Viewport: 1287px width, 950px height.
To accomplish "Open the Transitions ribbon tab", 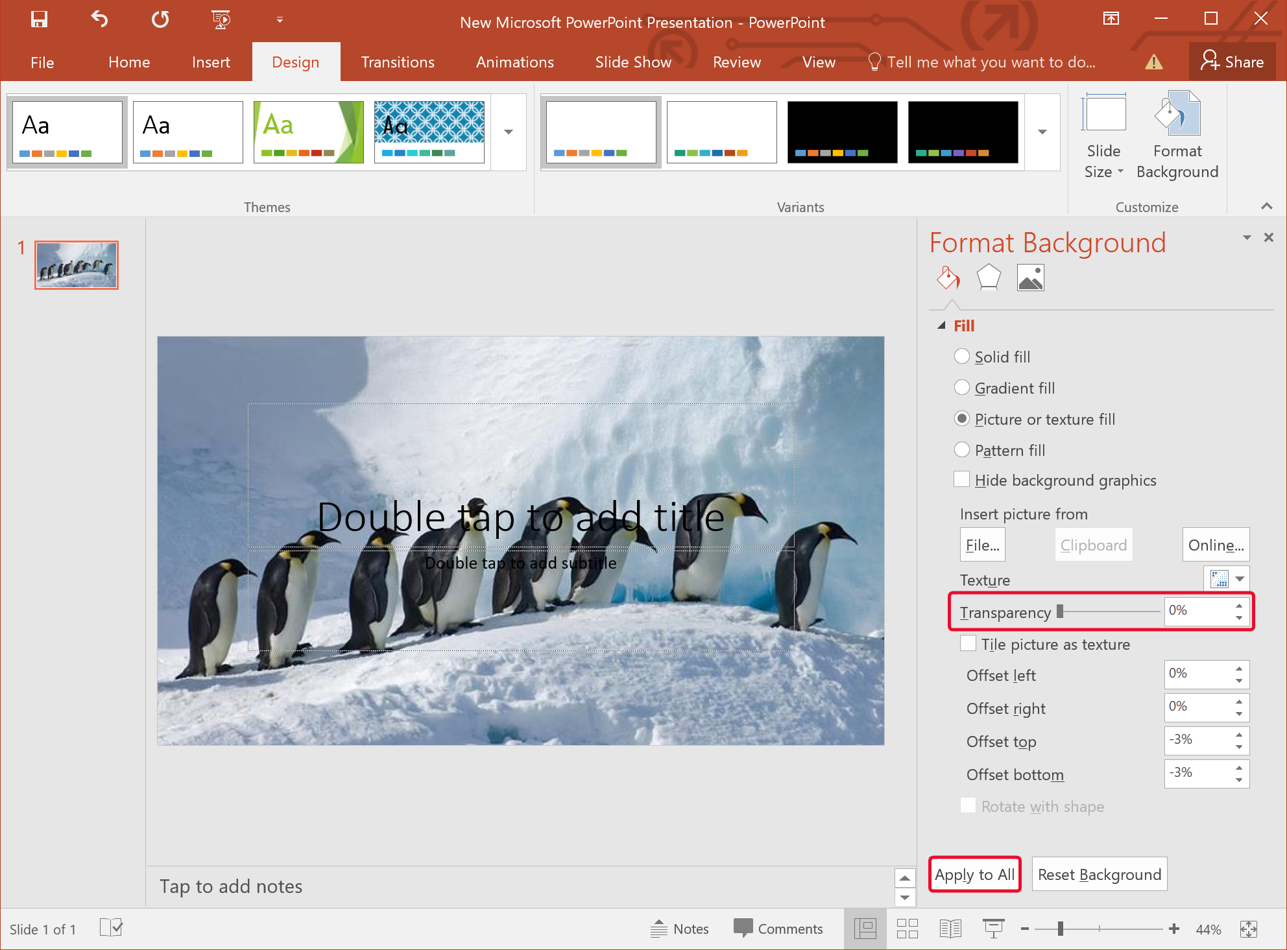I will tap(397, 62).
